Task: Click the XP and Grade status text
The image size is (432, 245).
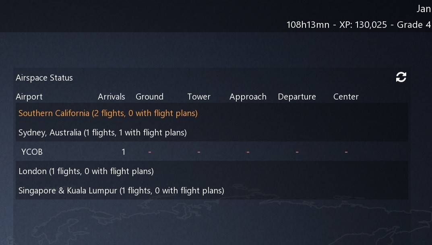Action: tap(358, 25)
